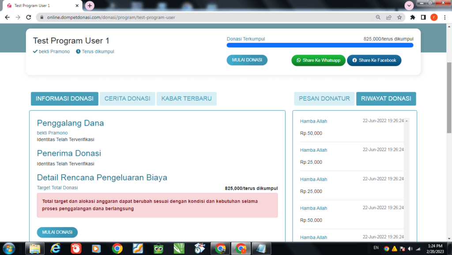Select the Pesan Donatur tab
The width and height of the screenshot is (452, 255).
click(324, 99)
